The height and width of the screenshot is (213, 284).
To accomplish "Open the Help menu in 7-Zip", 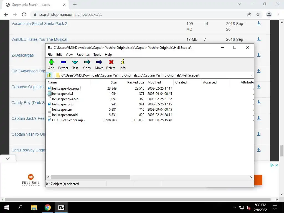I will coord(108,55).
